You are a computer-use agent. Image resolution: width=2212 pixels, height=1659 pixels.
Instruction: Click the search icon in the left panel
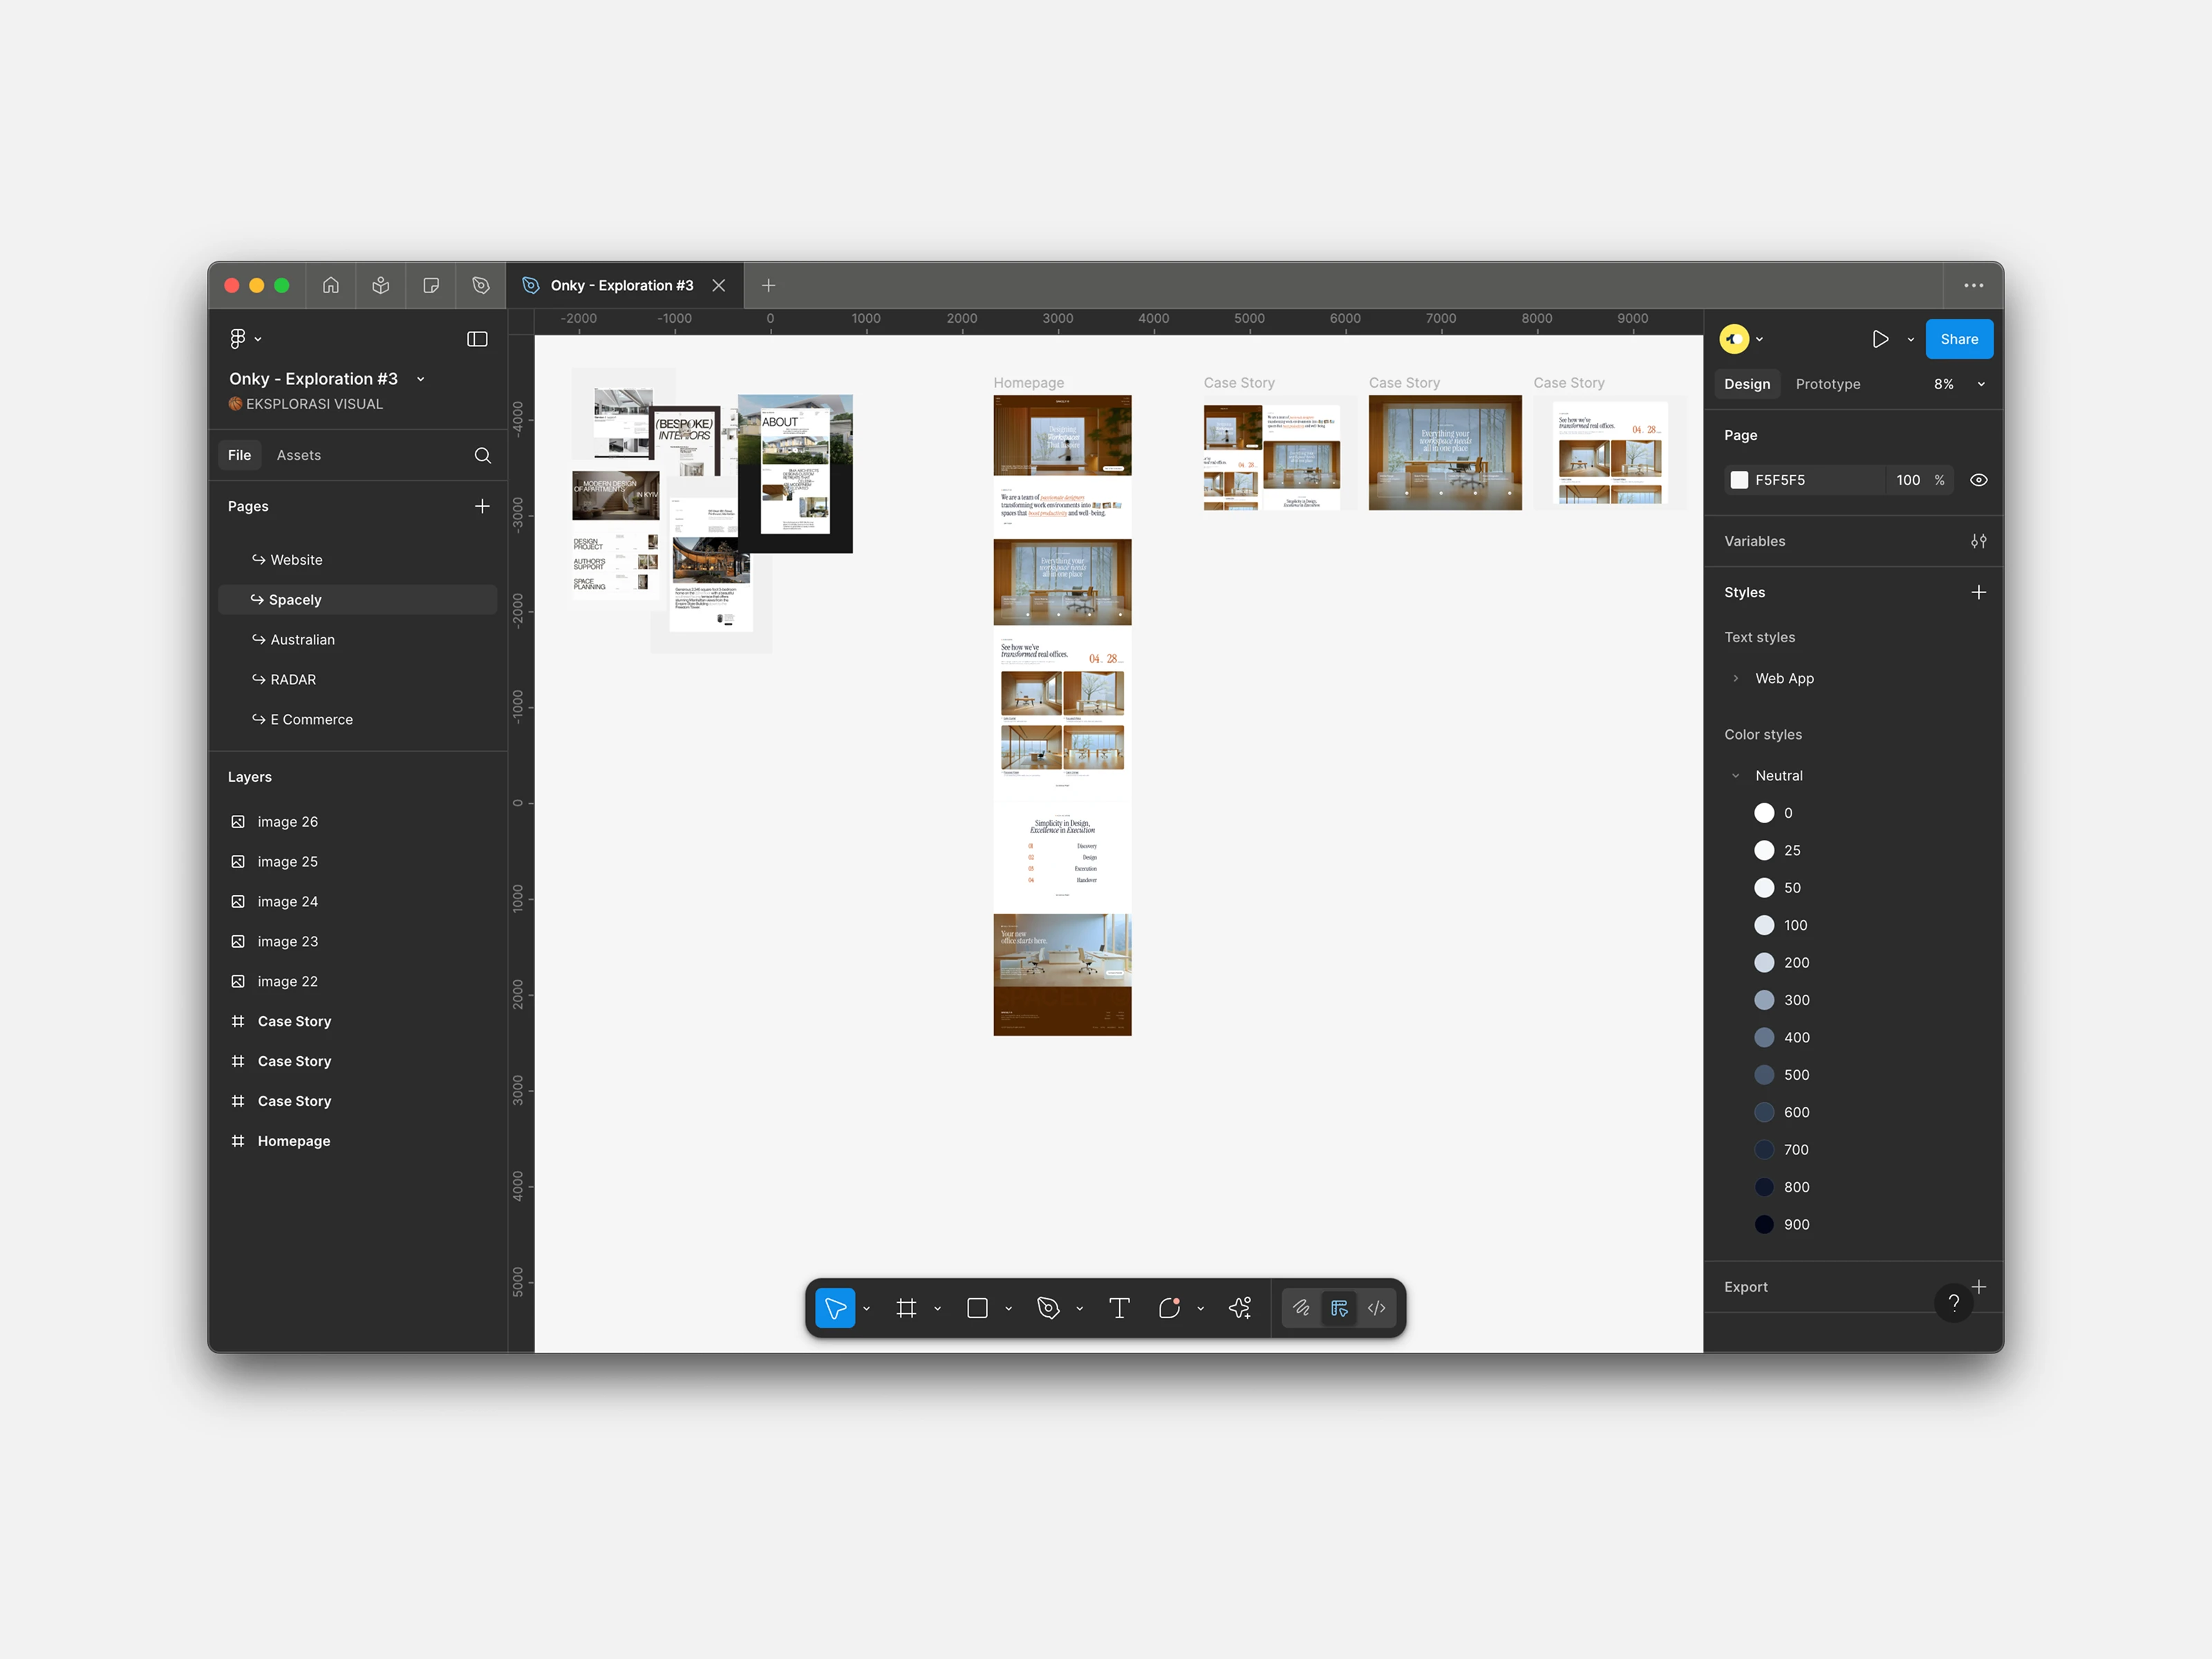(482, 455)
